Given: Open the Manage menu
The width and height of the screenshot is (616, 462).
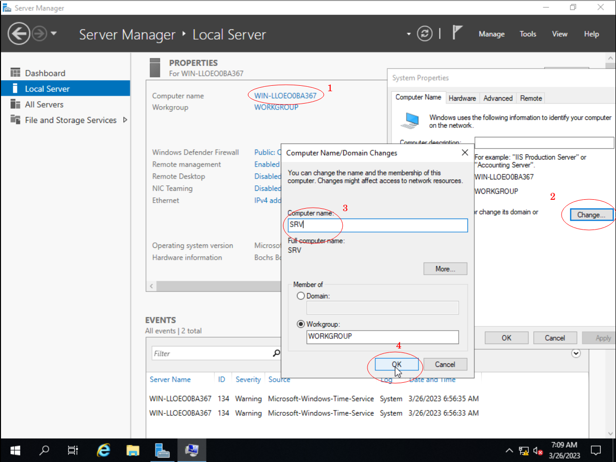Looking at the screenshot, I should coord(492,34).
